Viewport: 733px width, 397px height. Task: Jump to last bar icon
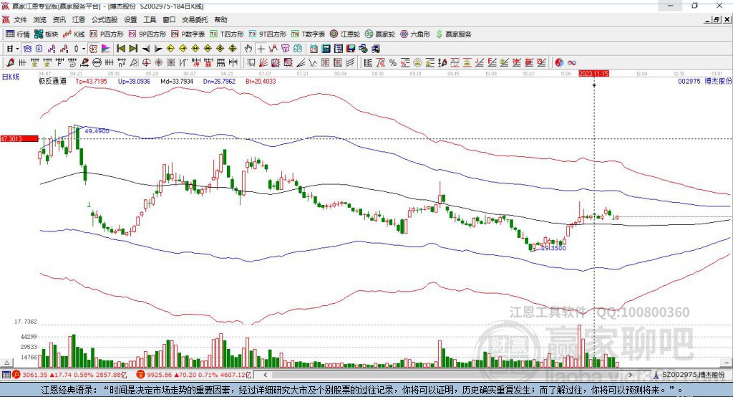133,49
